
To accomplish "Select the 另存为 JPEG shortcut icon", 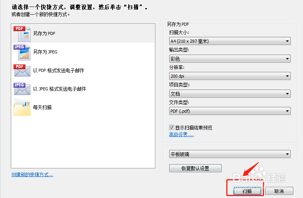I will click(22, 52).
